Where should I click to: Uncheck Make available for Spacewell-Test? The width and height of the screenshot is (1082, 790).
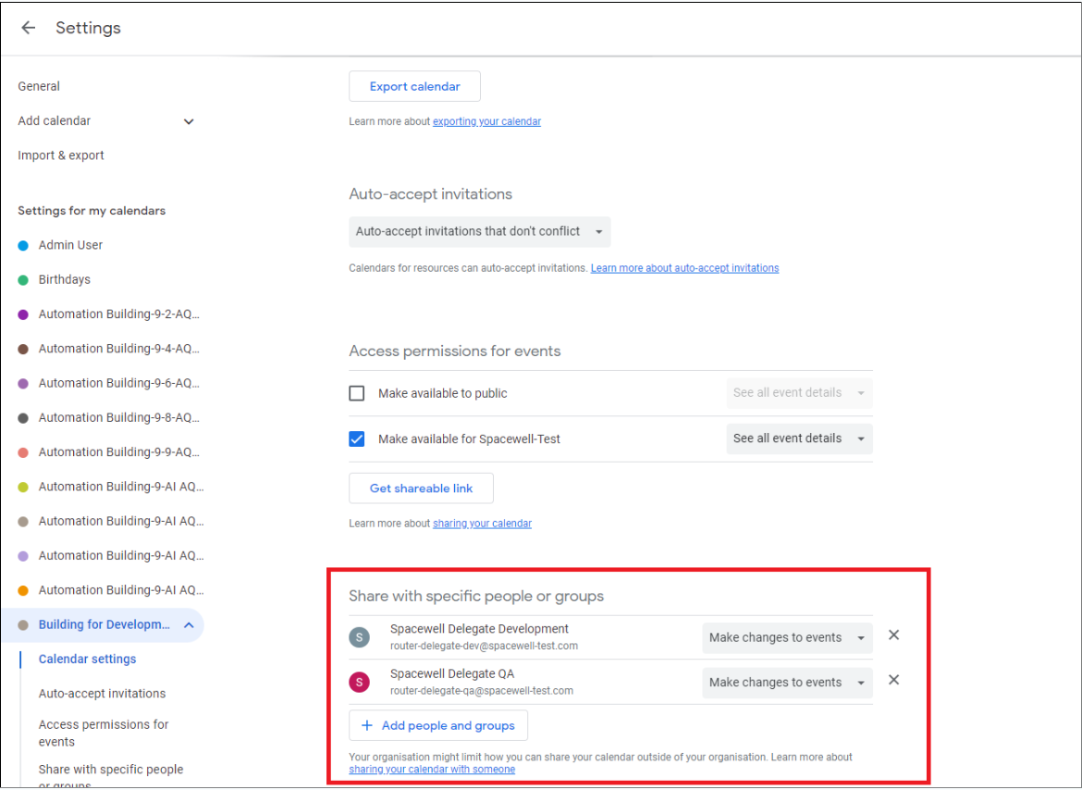pyautogui.click(x=357, y=438)
